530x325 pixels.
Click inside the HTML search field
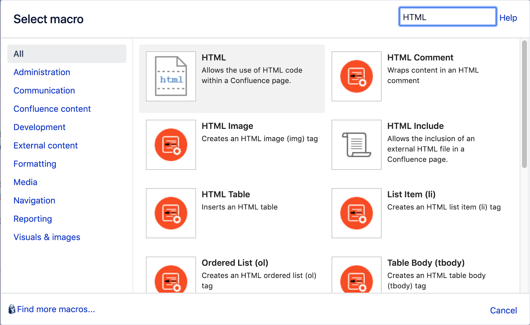pos(447,17)
